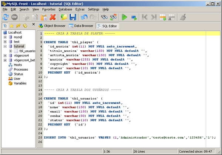The image size is (222, 155).
Task: Open SQL file with folder icon
Action: [x=64, y=17]
